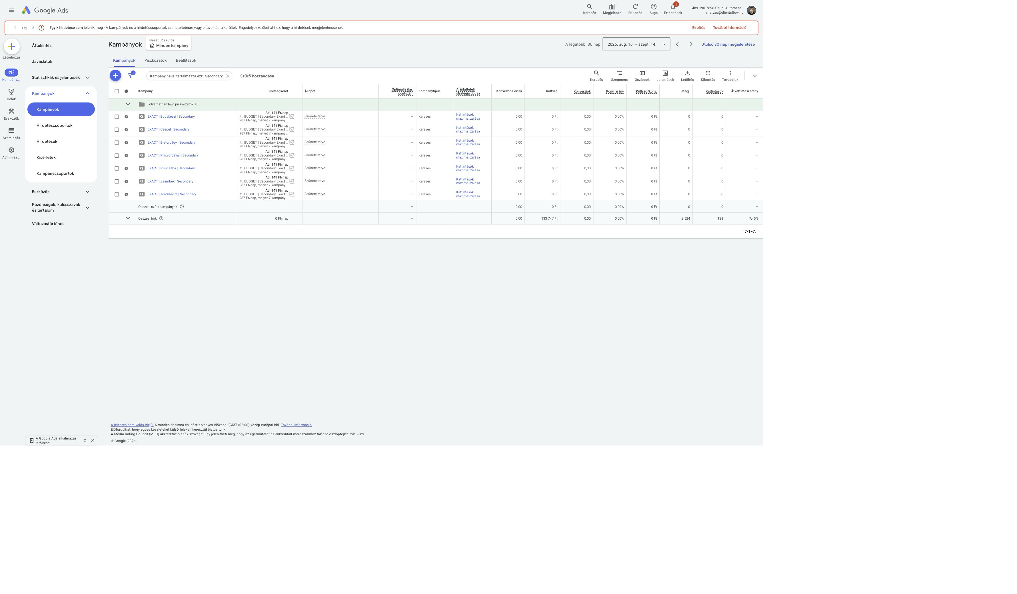The width and height of the screenshot is (1017, 594).
Task: Open the Szegmens segment tool
Action: 619,76
